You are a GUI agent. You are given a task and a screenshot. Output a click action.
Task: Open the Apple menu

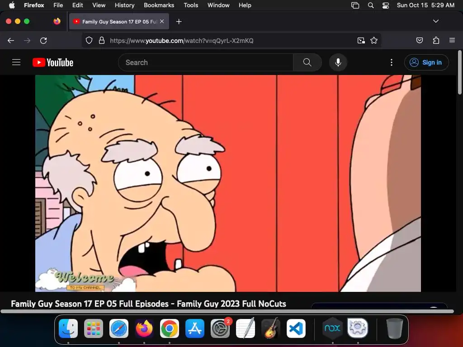pos(12,5)
